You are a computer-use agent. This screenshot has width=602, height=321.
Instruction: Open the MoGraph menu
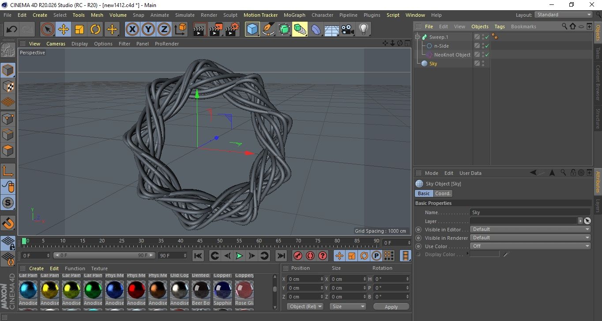pos(294,15)
